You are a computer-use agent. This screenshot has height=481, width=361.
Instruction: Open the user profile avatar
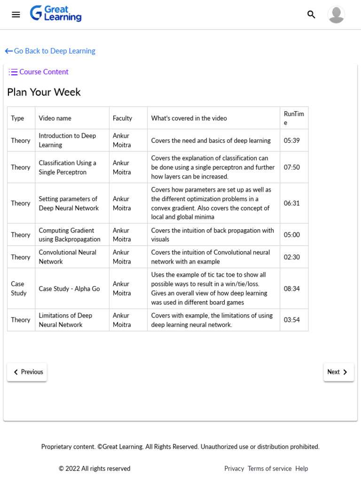pos(336,15)
